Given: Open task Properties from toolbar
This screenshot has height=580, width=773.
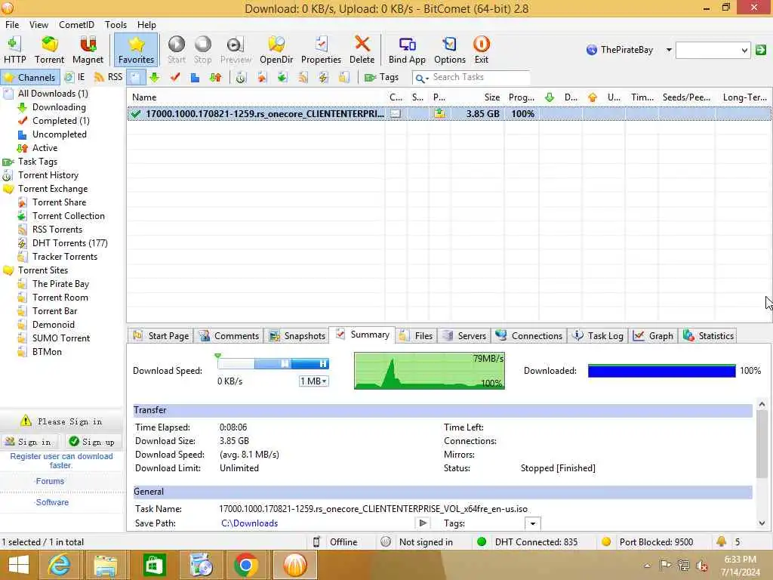Looking at the screenshot, I should tap(321, 50).
